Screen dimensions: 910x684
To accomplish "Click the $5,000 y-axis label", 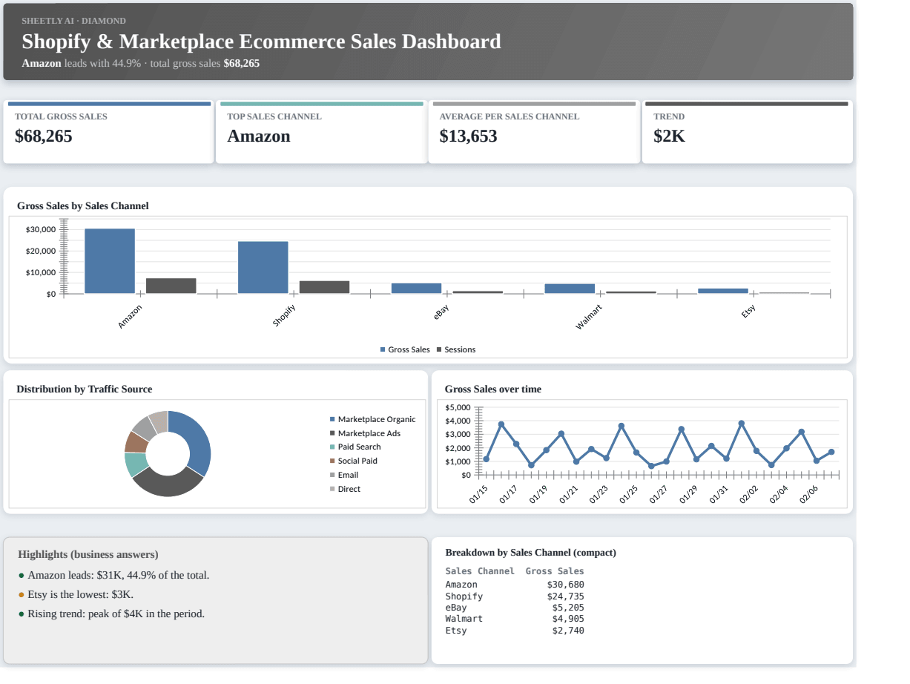I will (x=458, y=408).
